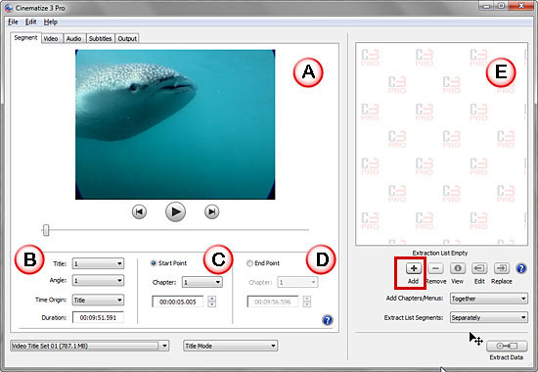Click the Cinematize 3 Pro title bar icon

tap(9, 8)
